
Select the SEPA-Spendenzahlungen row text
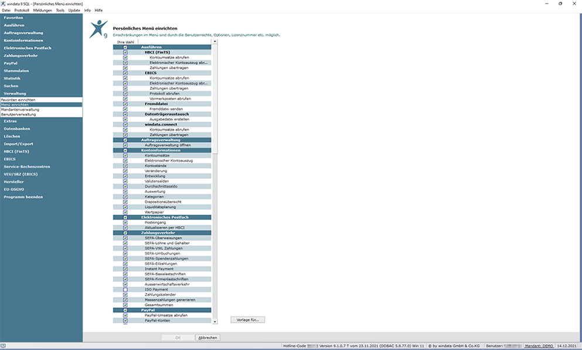point(166,259)
